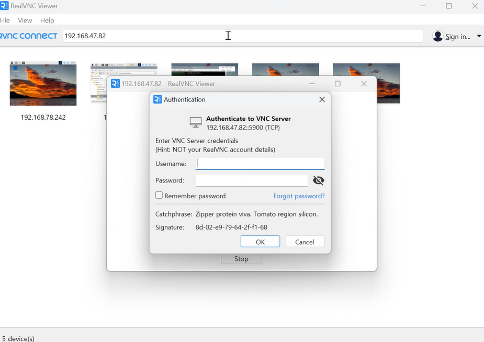Click the rightmost sunset device thumbnail
484x342 pixels.
tap(388, 83)
